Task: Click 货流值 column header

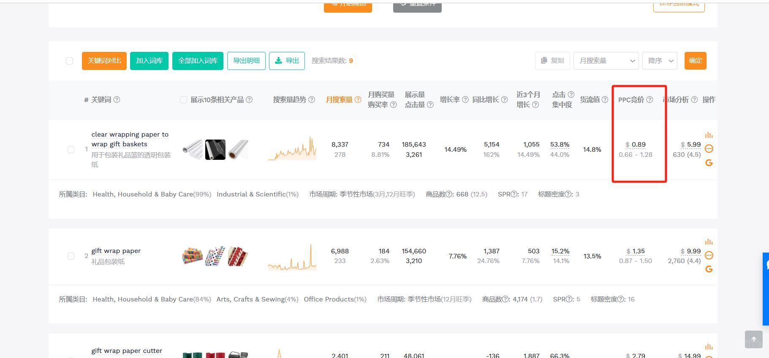Action: point(590,100)
